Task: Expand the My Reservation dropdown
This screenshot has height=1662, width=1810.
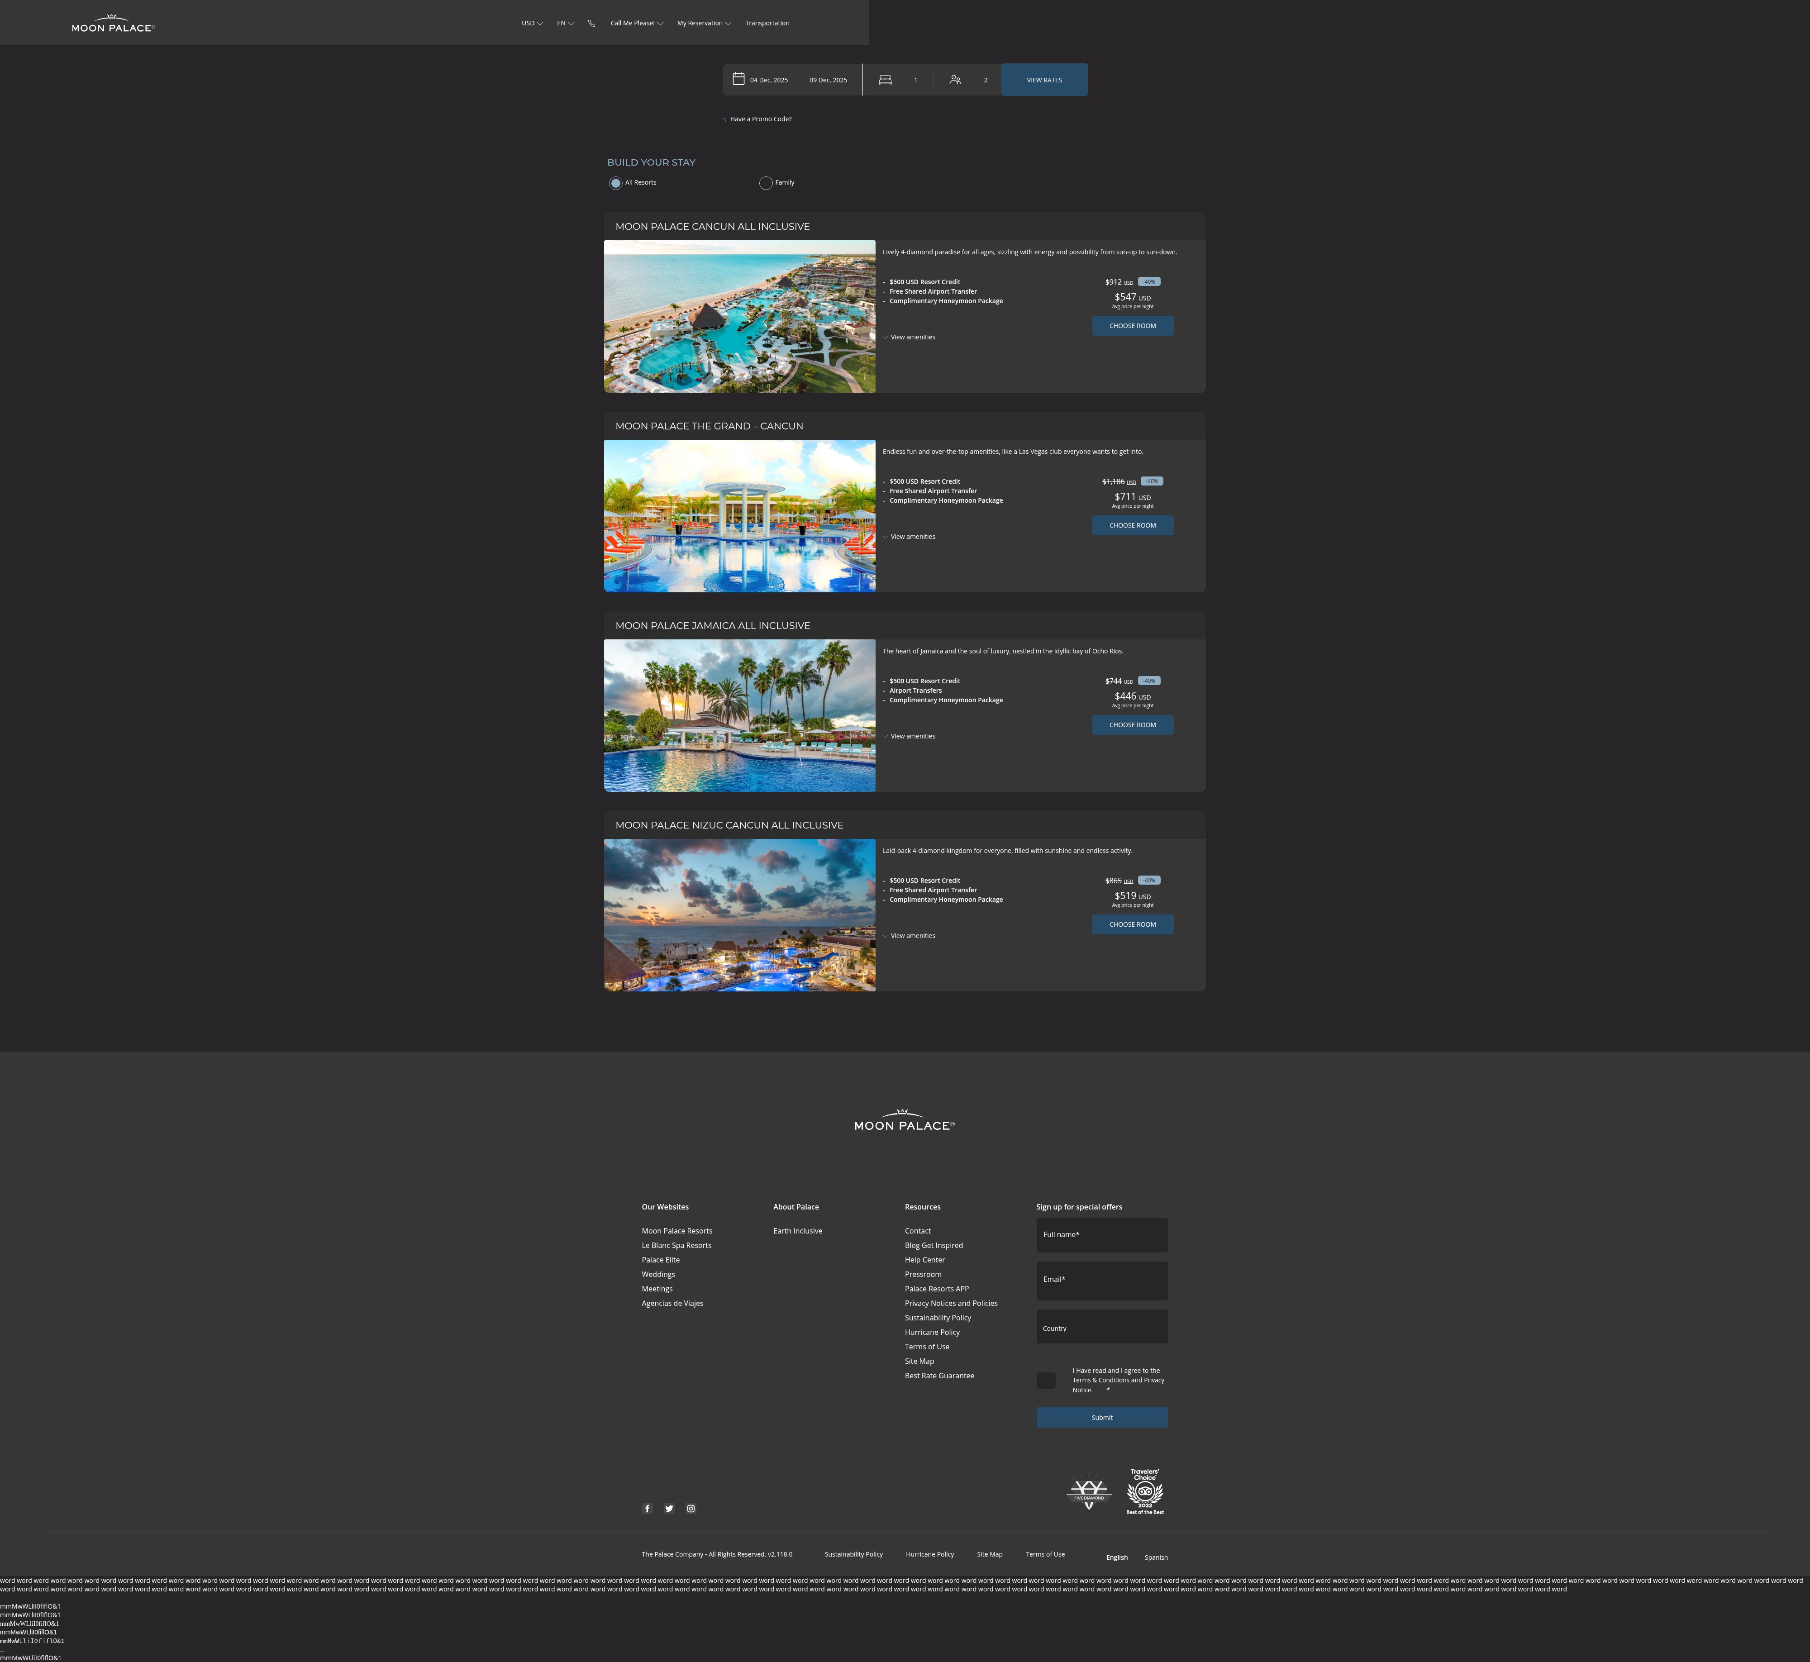Action: [704, 24]
